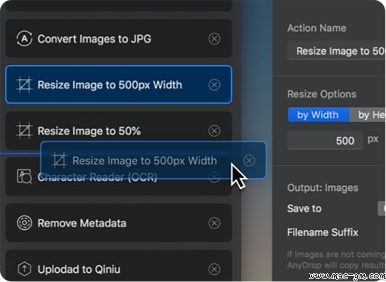Remove the Convert Images to JPG action
Viewport: 386px width, 282px height.
(214, 39)
